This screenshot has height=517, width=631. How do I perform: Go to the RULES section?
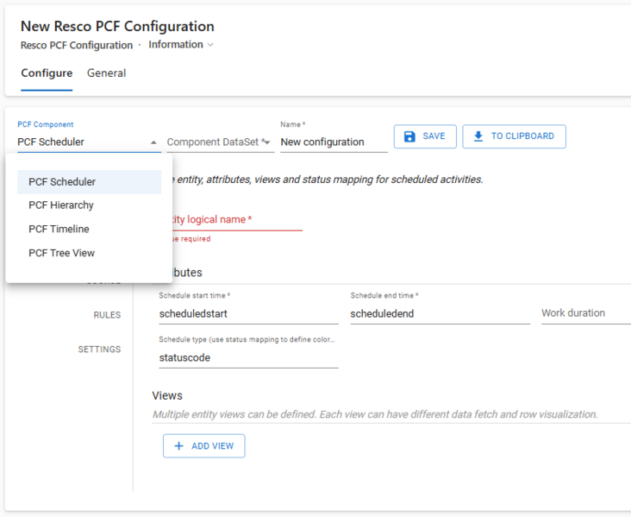(107, 315)
